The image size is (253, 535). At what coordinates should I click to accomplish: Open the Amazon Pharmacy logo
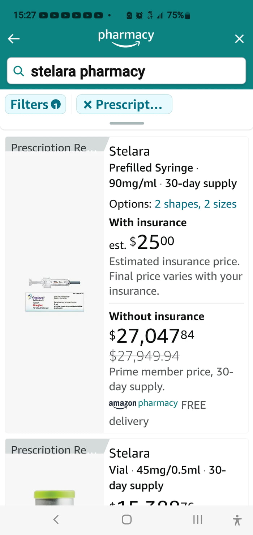(126, 38)
